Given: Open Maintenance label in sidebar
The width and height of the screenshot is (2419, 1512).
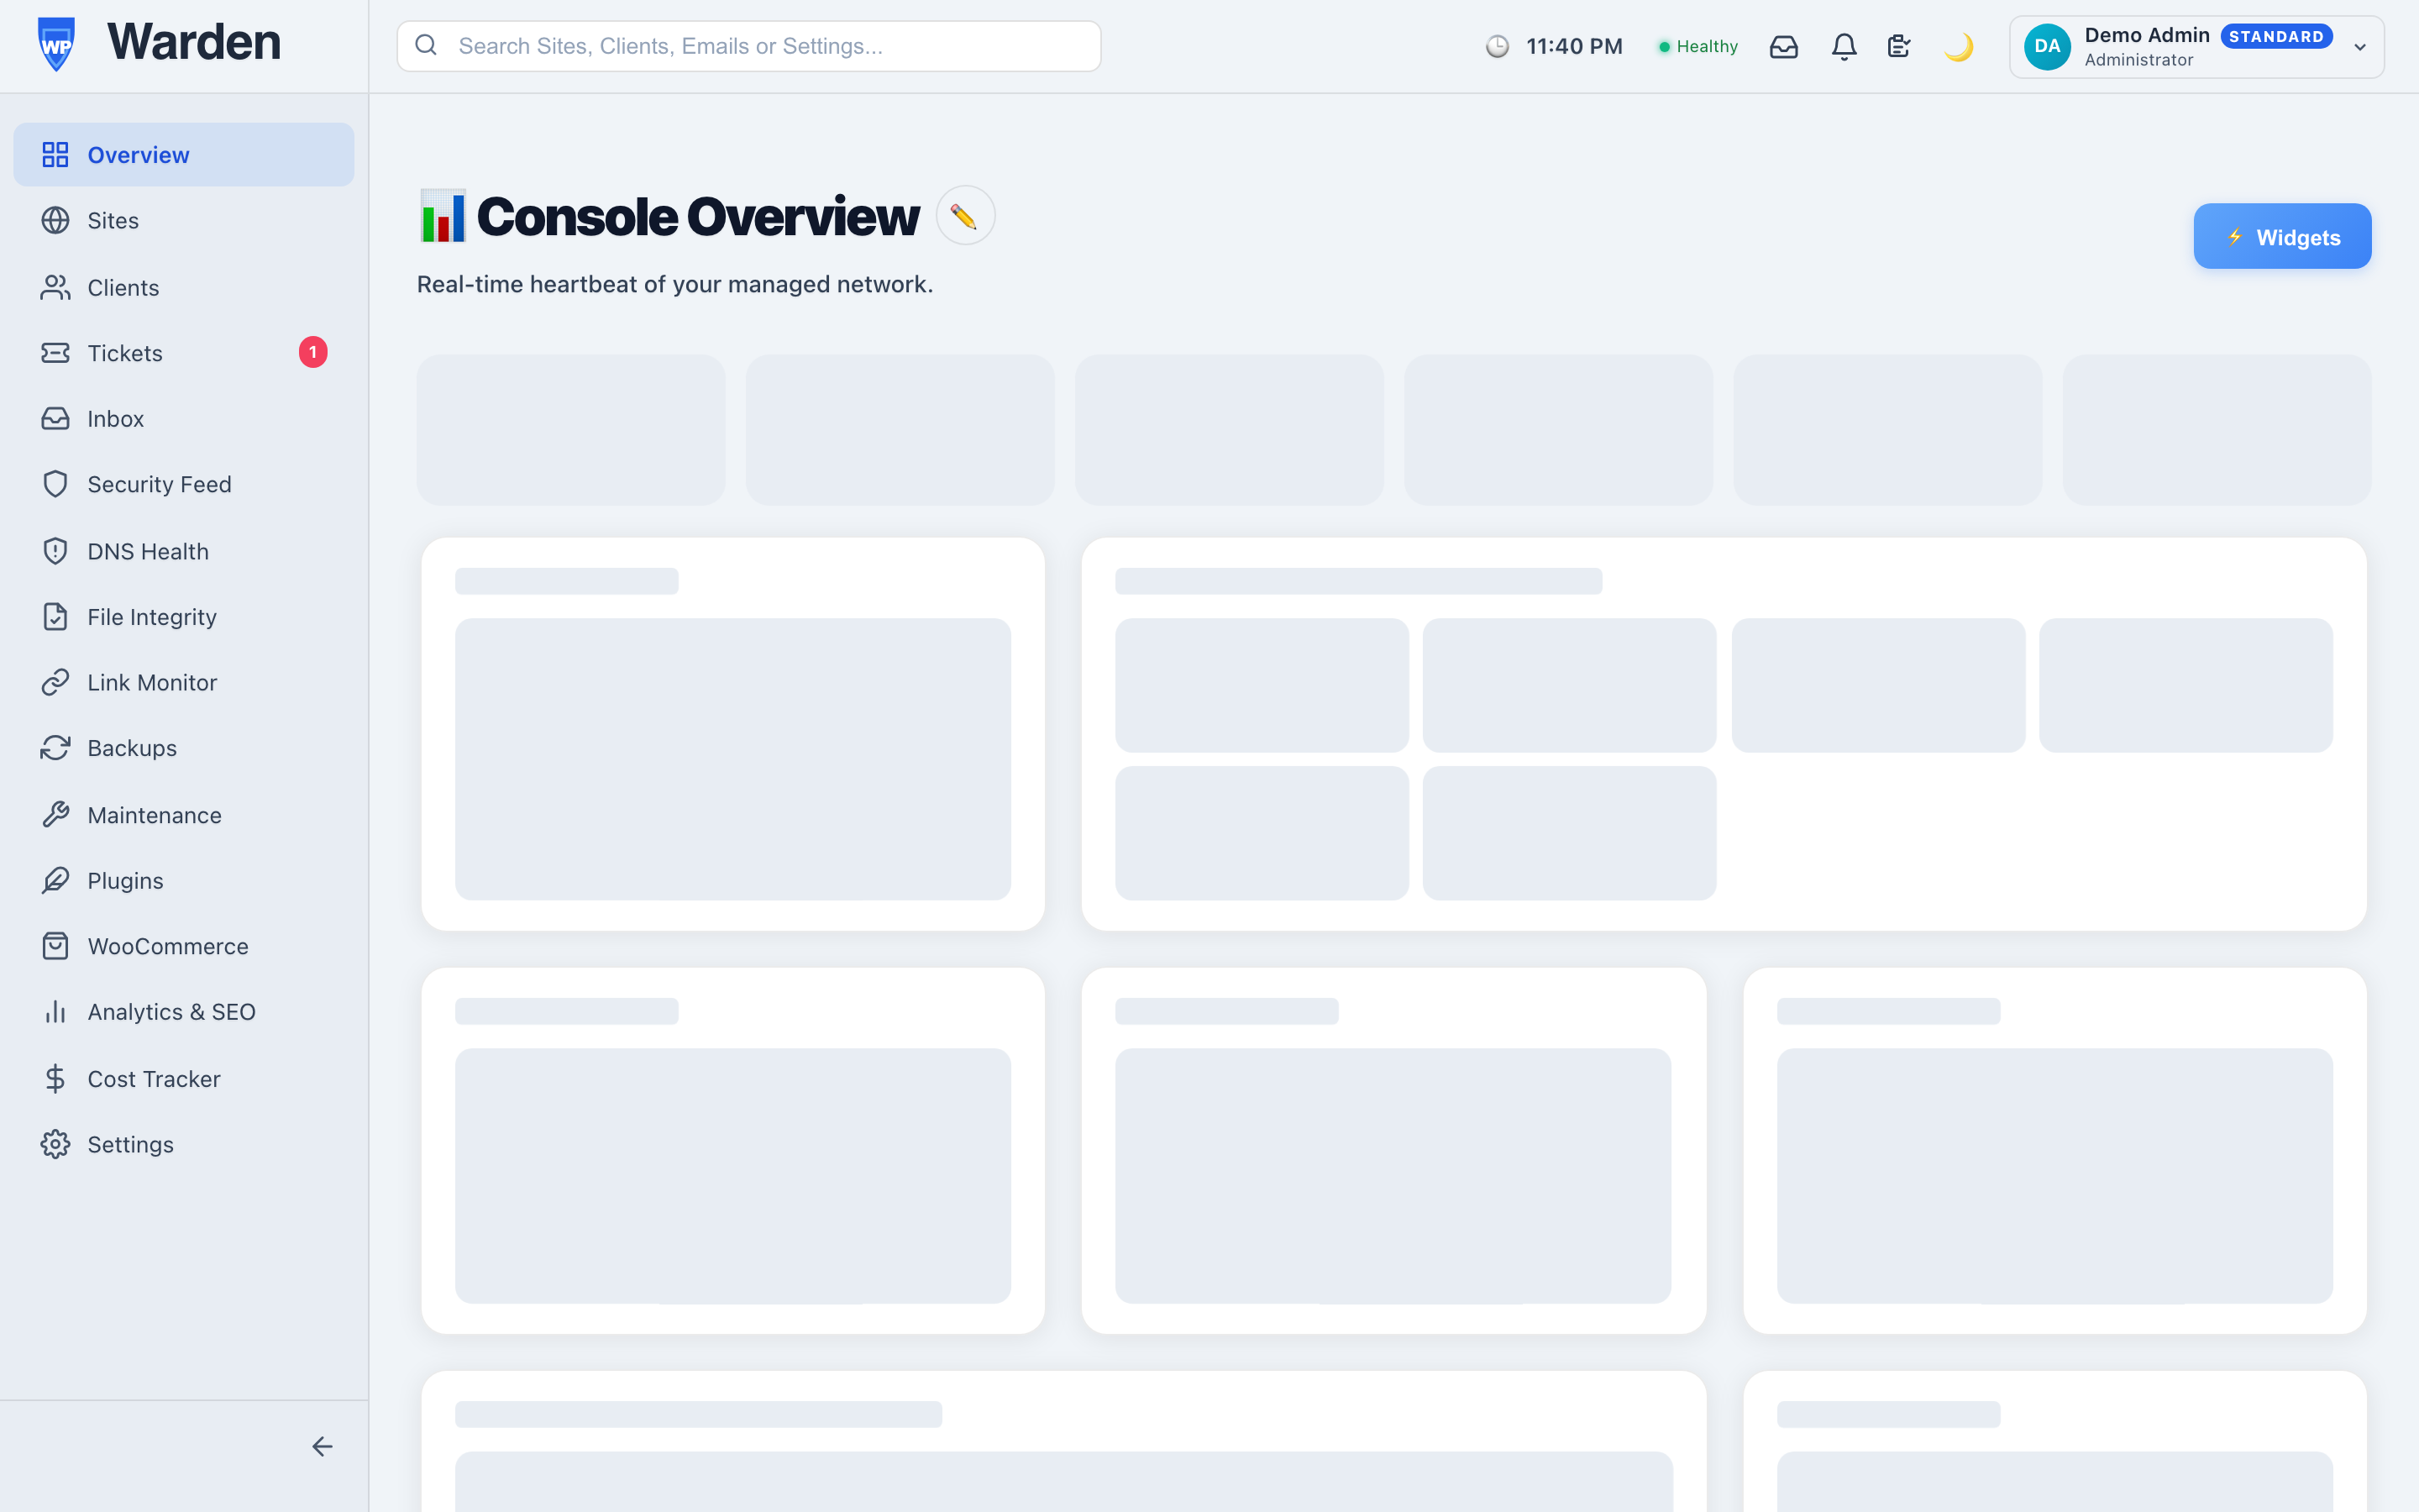Looking at the screenshot, I should 155,815.
